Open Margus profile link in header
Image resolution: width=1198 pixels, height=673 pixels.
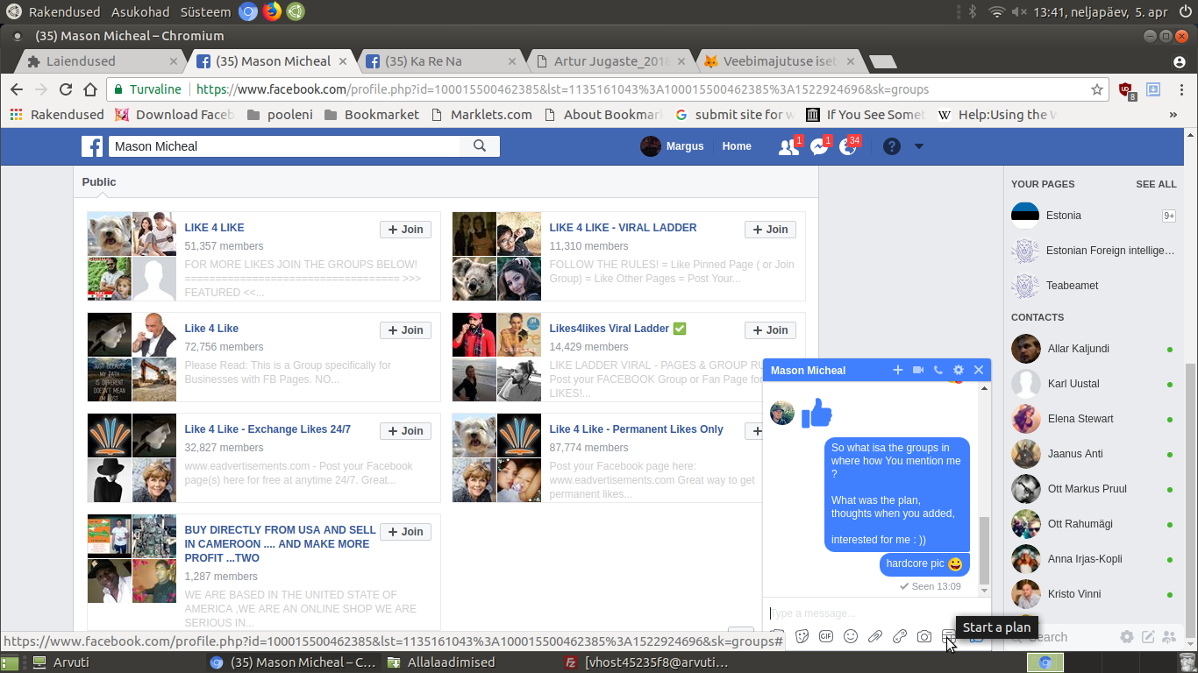(673, 146)
